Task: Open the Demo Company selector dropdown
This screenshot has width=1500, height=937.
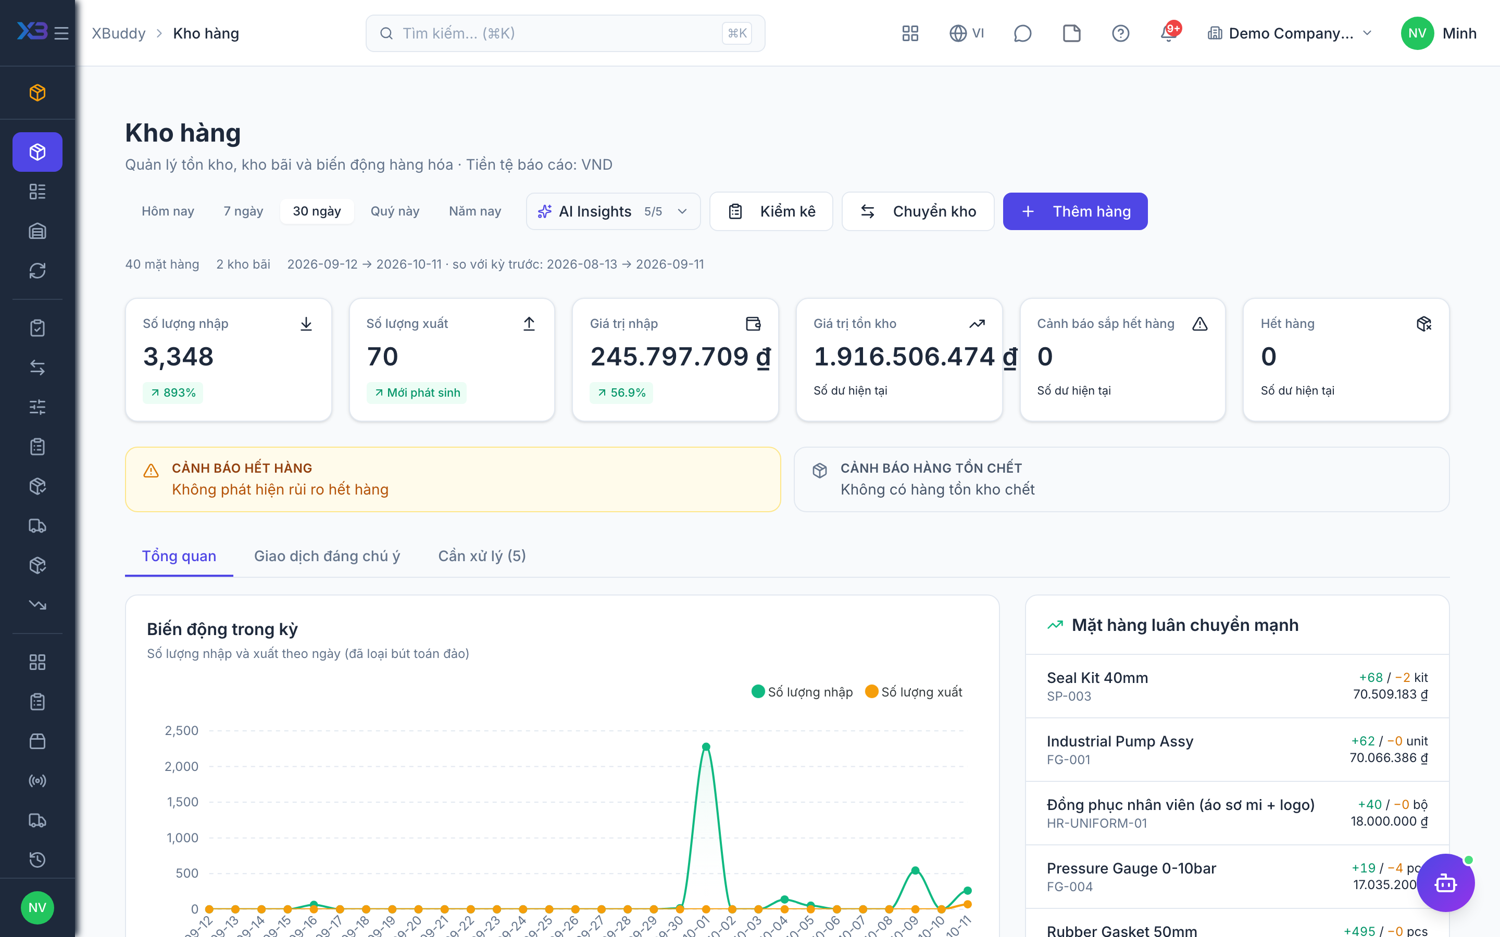Action: pos(1290,33)
